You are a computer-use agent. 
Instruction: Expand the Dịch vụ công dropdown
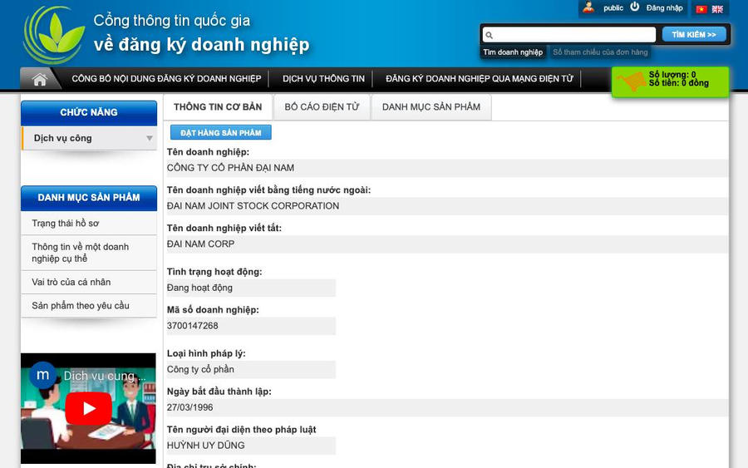click(x=150, y=139)
